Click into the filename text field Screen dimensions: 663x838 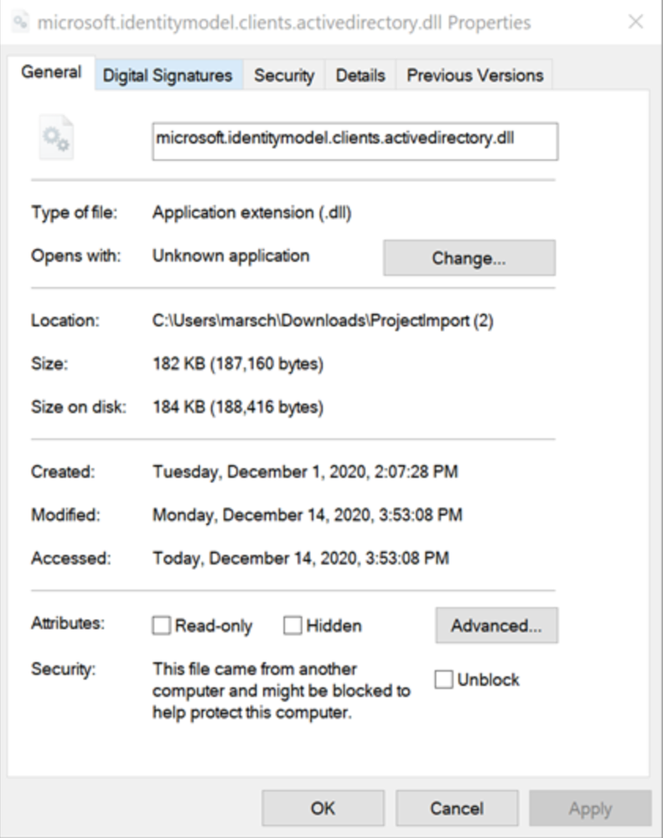coord(355,142)
